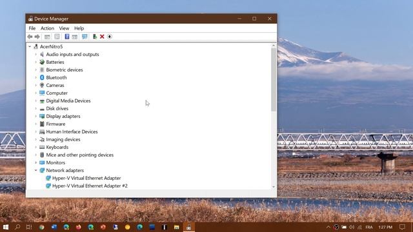Click the Batteries category icon
The image size is (413, 232).
(x=42, y=62)
